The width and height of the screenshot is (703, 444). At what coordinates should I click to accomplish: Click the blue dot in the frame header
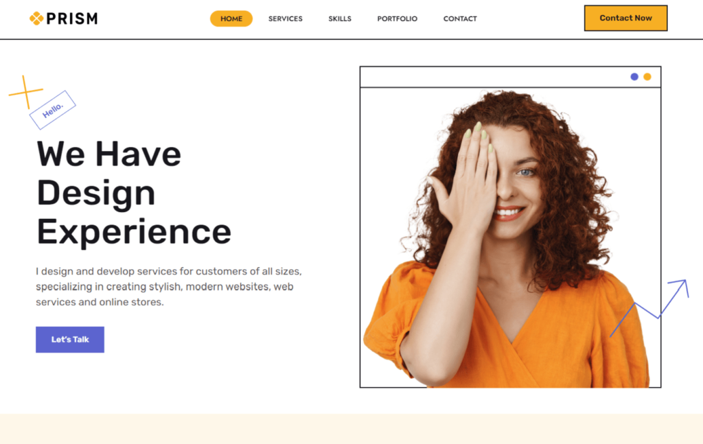pyautogui.click(x=634, y=77)
